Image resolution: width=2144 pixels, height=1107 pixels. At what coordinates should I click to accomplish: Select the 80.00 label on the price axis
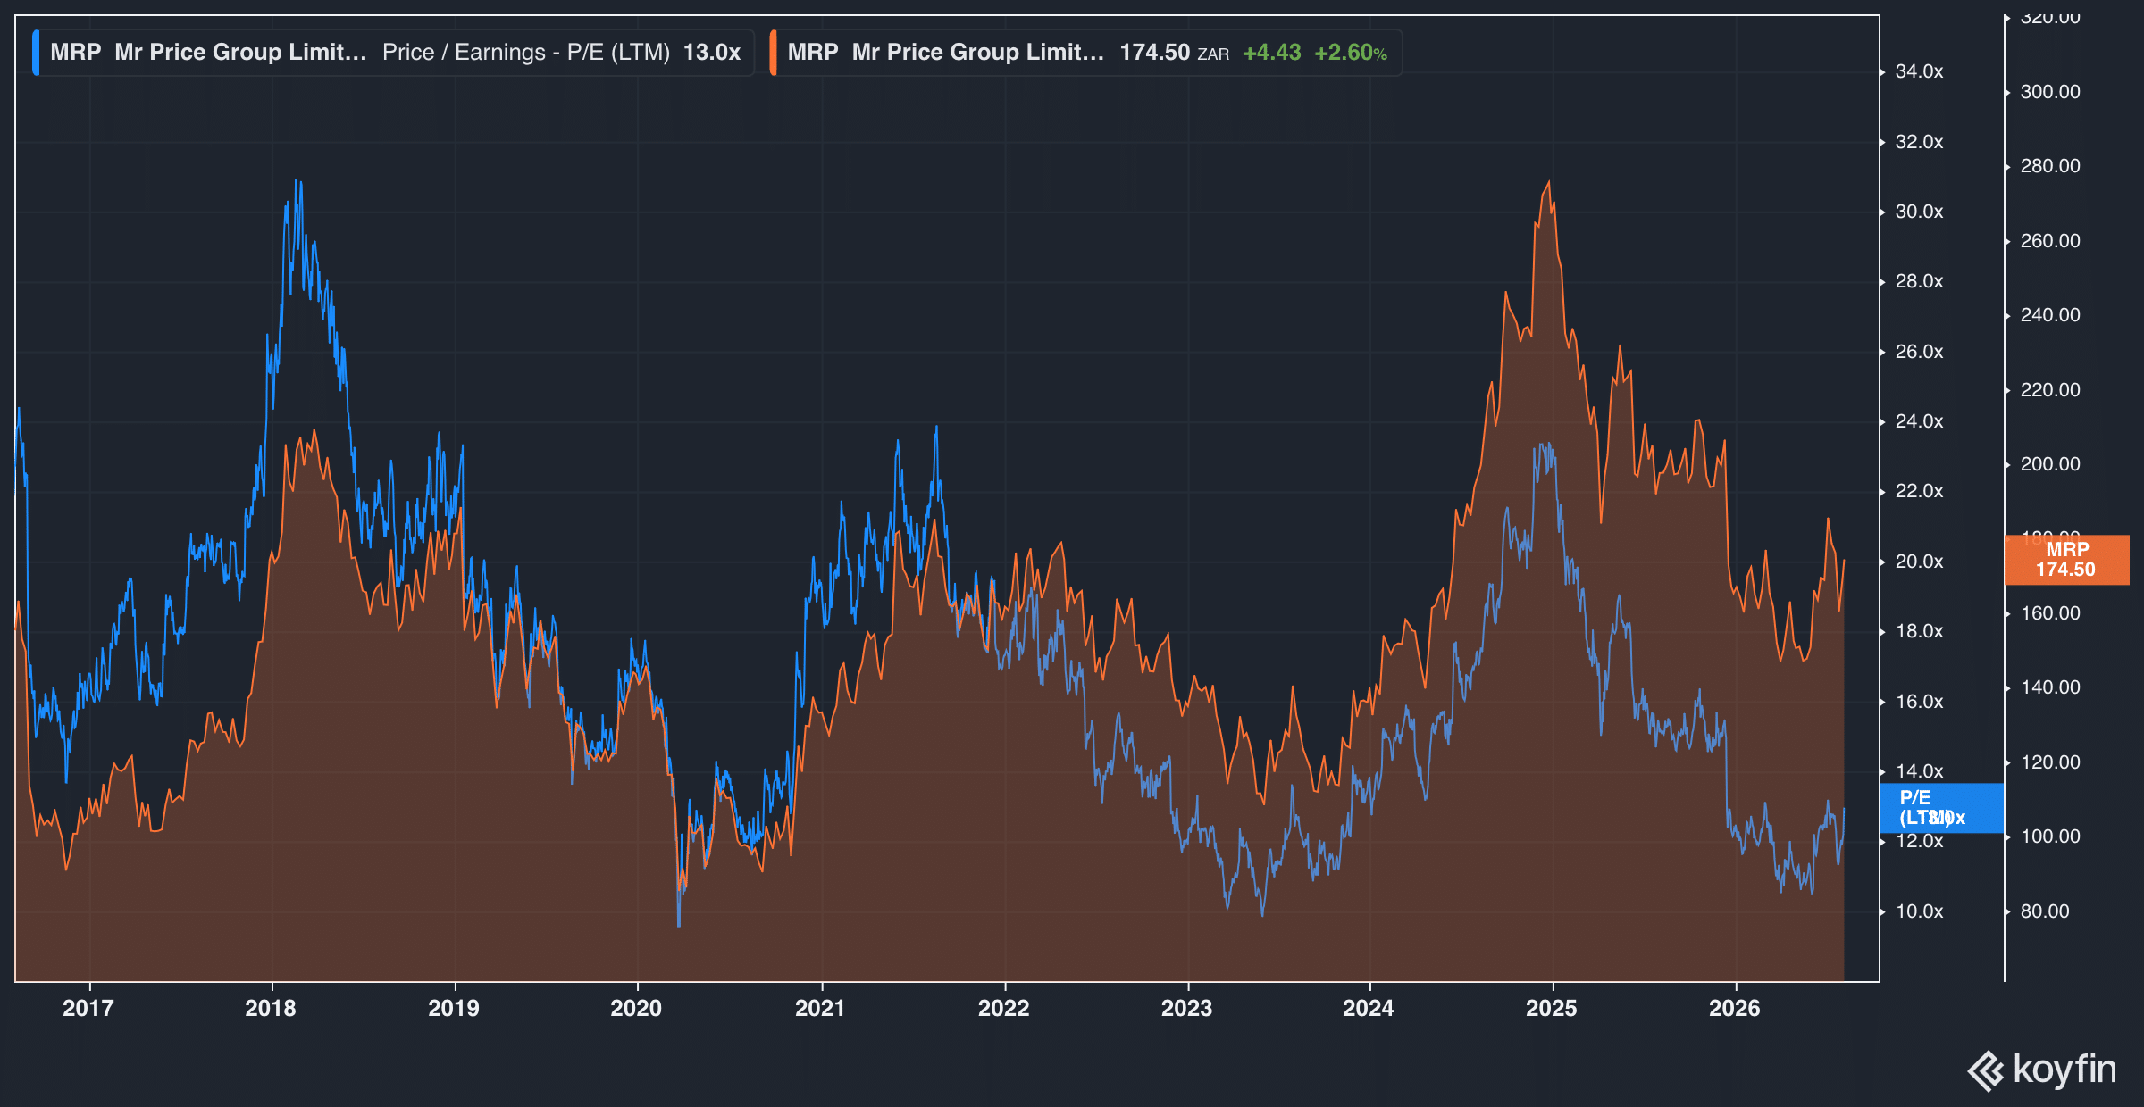tap(2045, 911)
